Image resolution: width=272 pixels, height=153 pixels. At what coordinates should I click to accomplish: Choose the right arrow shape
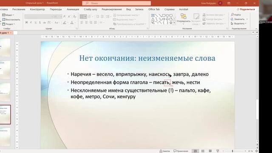pyautogui.click(x=164, y=19)
